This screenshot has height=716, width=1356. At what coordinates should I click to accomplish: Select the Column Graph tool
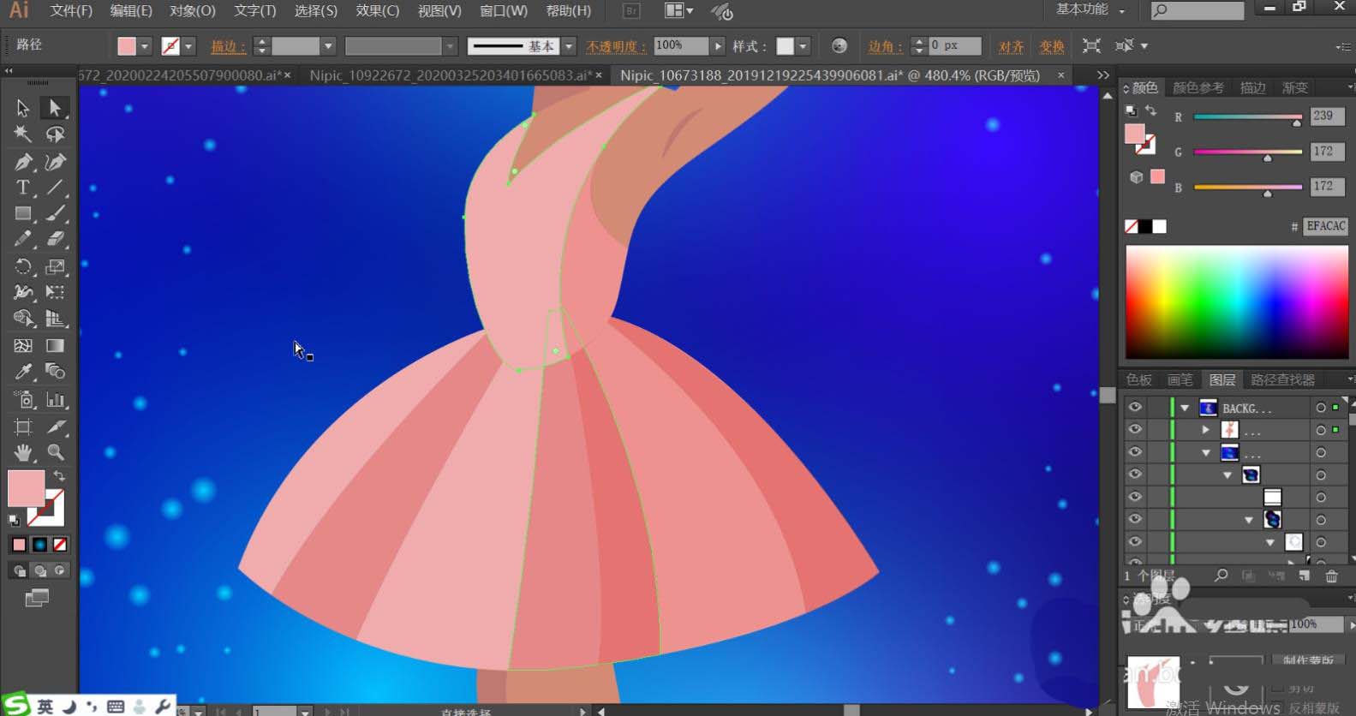pos(55,400)
